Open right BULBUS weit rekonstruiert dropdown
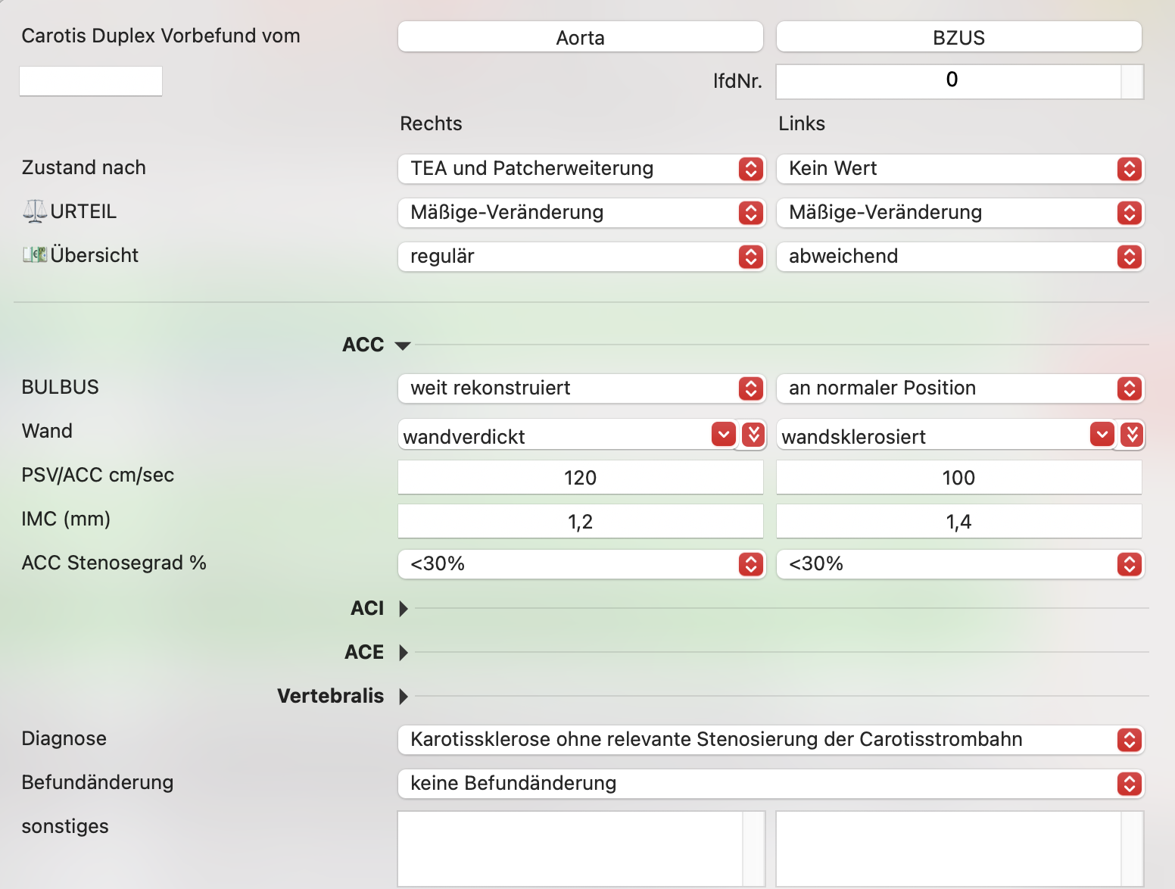 coord(581,388)
